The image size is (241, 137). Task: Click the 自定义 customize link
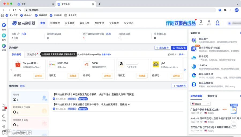[x=172, y=55]
